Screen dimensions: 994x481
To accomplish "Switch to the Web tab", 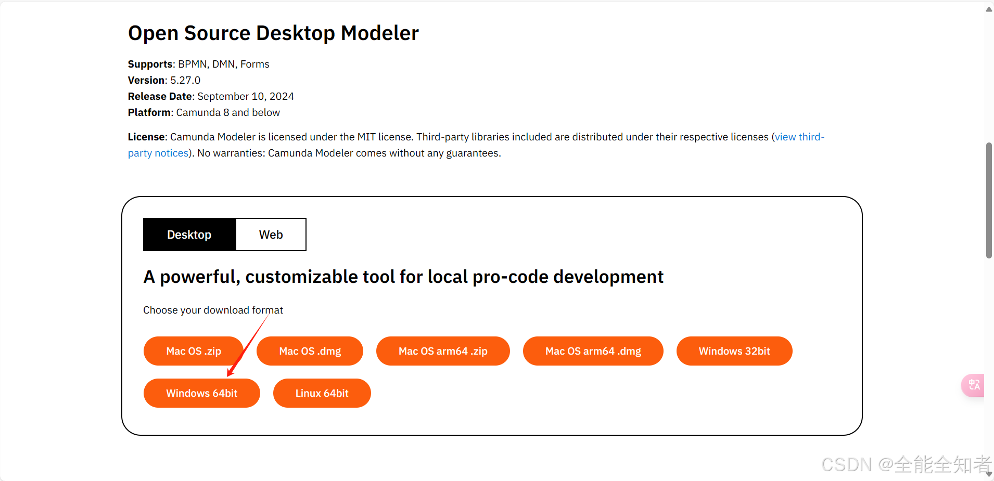I will [x=271, y=235].
